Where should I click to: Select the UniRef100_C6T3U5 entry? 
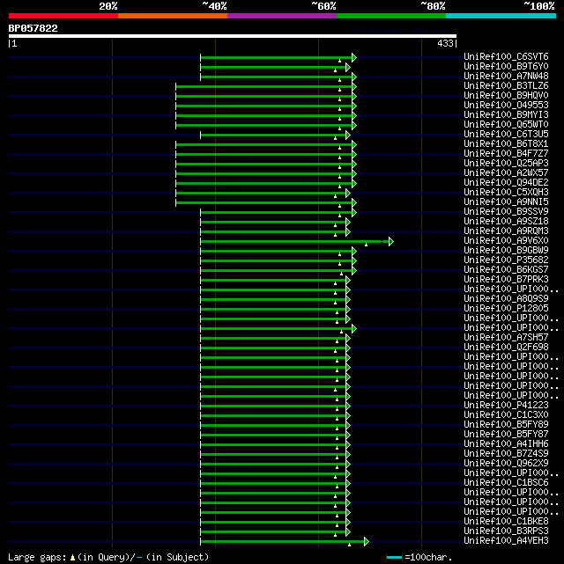506,135
